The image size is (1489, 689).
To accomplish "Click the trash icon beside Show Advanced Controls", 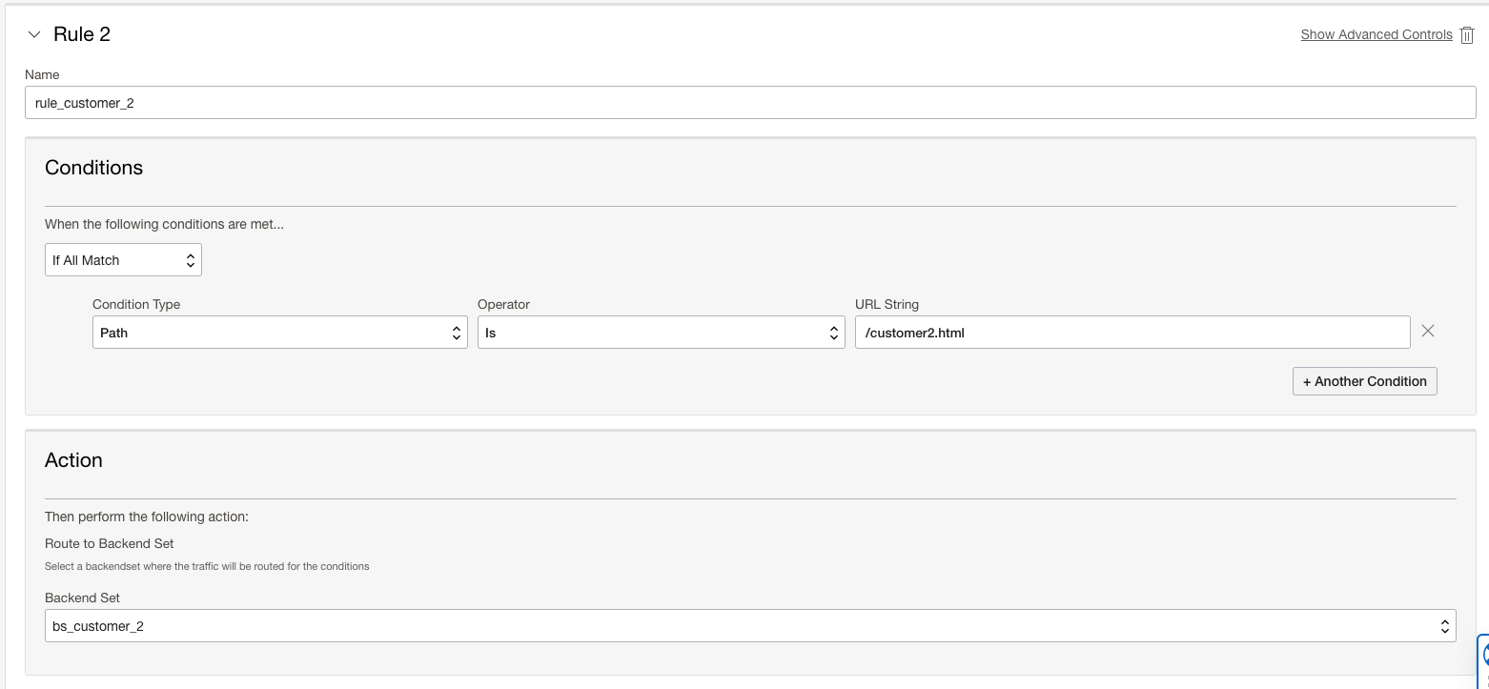I will pos(1467,34).
